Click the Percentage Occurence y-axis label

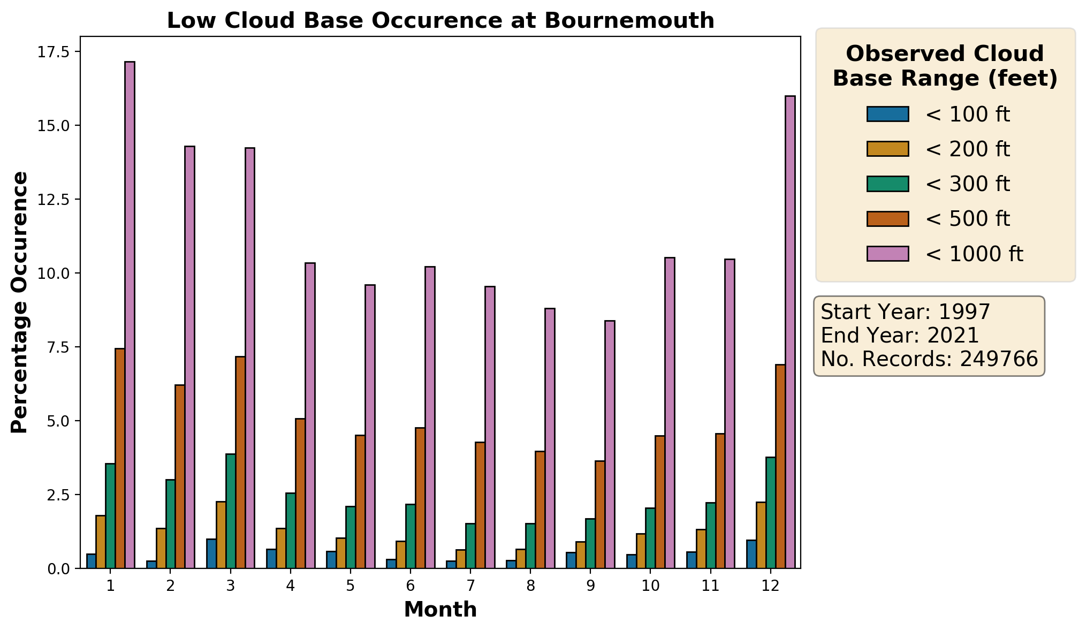click(20, 302)
